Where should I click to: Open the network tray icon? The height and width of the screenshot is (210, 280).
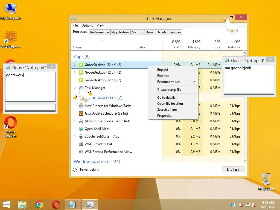click(x=248, y=205)
